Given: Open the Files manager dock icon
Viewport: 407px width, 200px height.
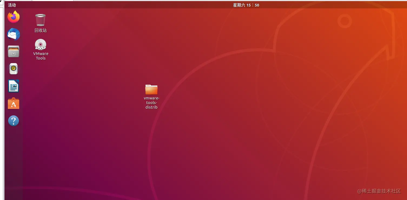Looking at the screenshot, I should pos(14,51).
